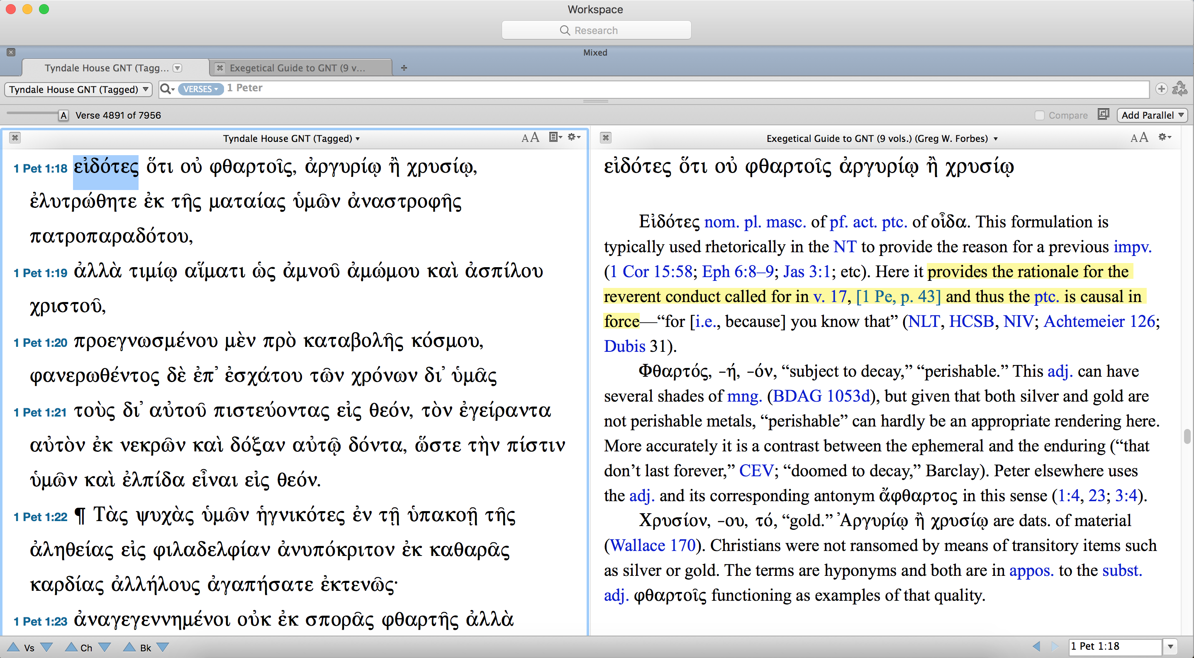Open the text display icon in GNT pane
The image size is (1194, 658).
click(555, 137)
